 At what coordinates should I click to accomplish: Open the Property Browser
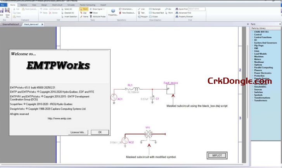point(185,17)
